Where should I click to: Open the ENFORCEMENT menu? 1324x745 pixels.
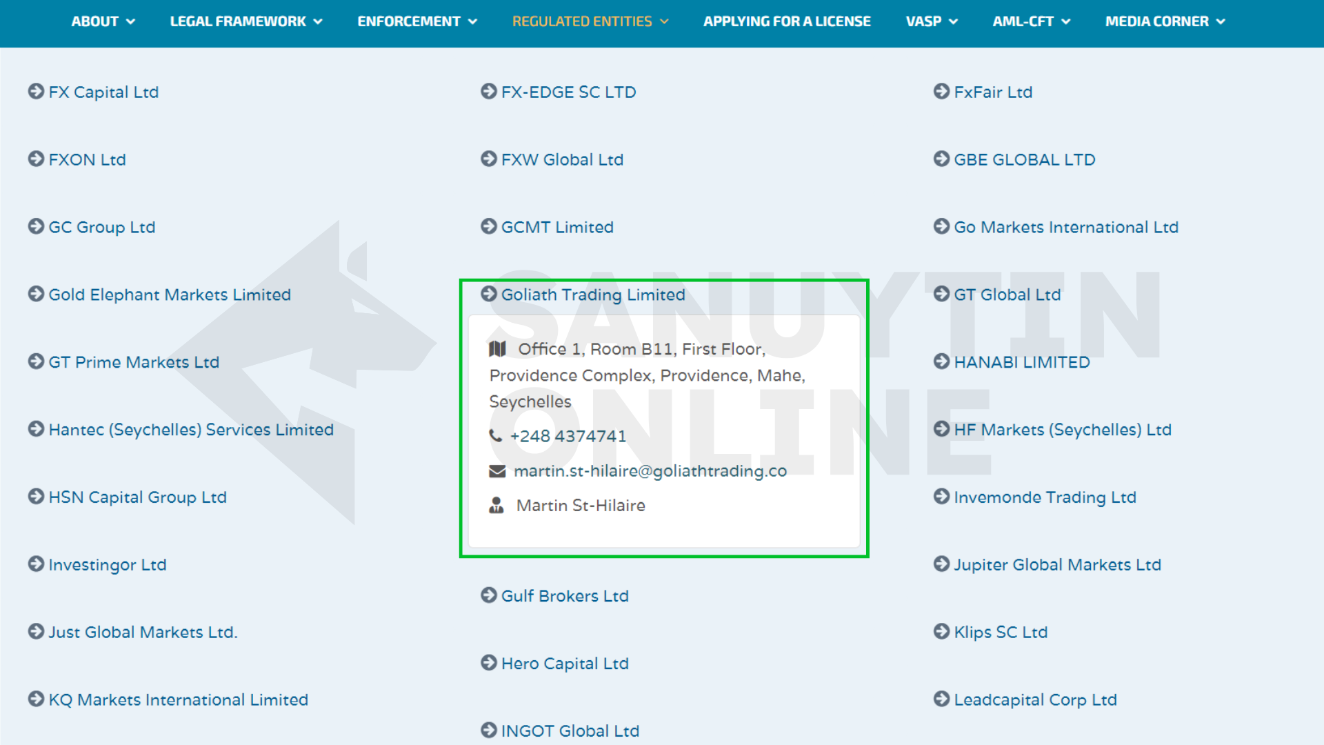click(x=409, y=21)
